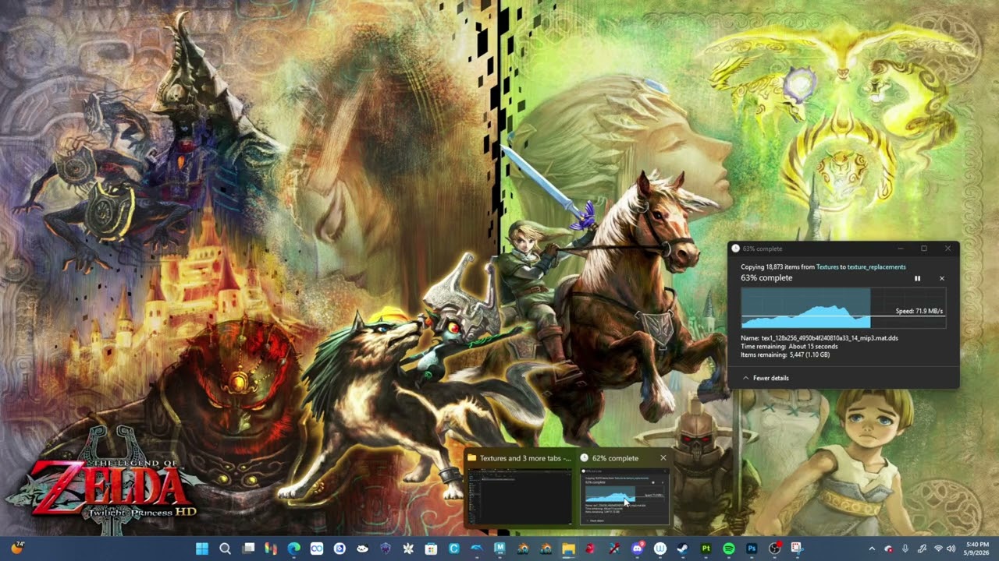The width and height of the screenshot is (999, 561).
Task: Open the Textures source folder link
Action: click(x=827, y=267)
